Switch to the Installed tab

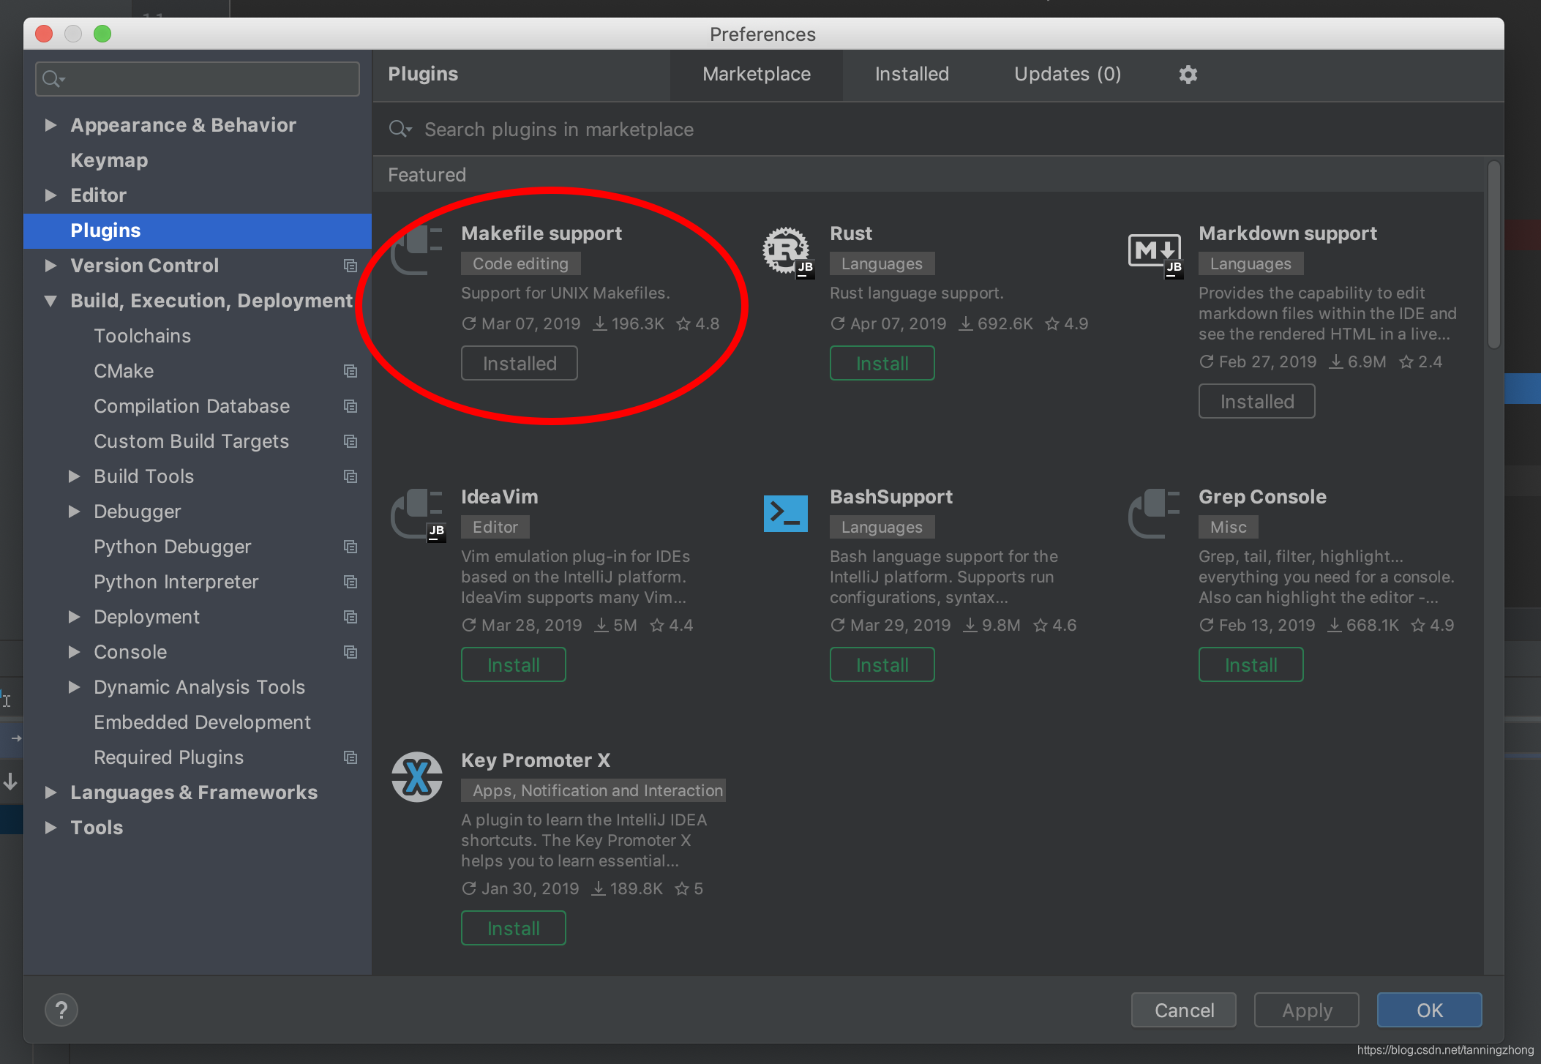pyautogui.click(x=913, y=74)
